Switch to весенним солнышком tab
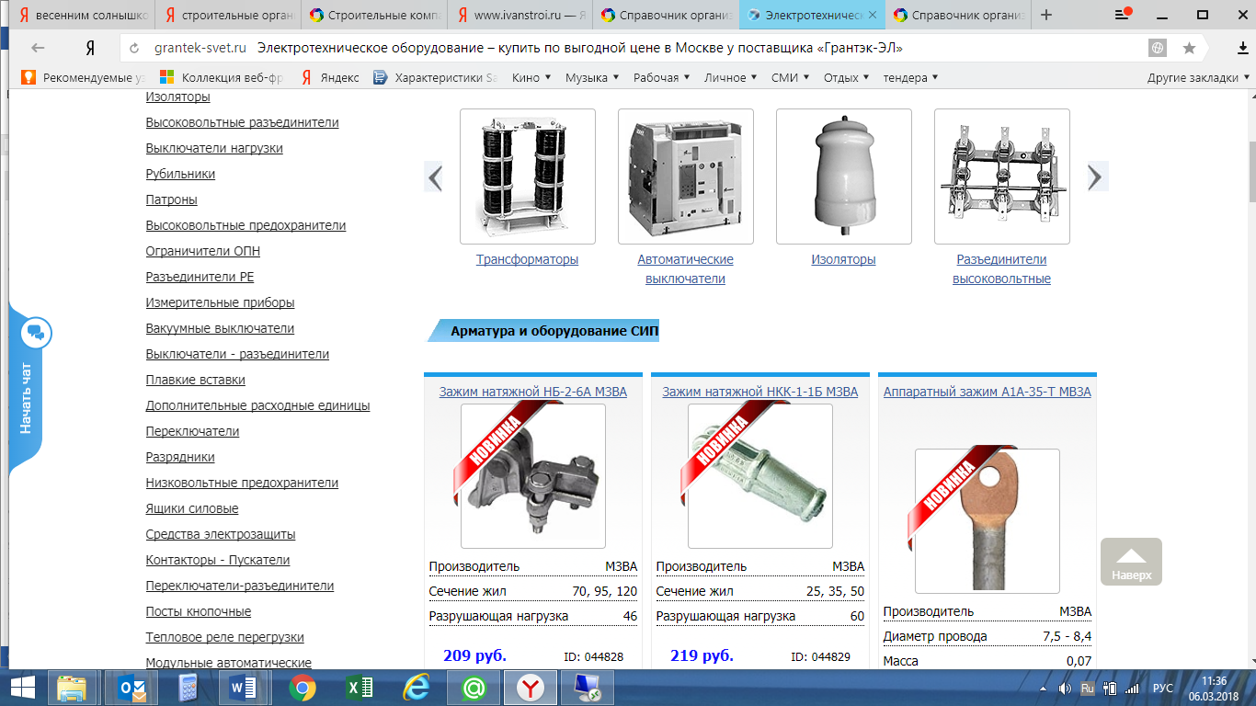Viewport: 1256px width, 706px height. click(x=84, y=15)
